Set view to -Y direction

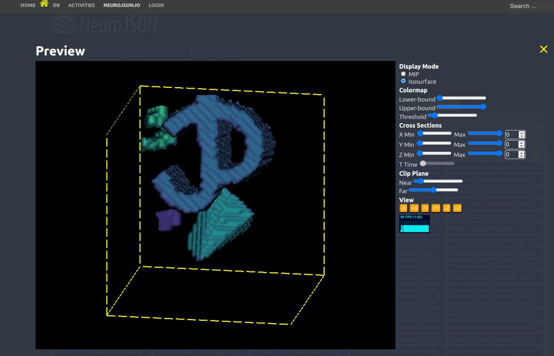pos(425,208)
